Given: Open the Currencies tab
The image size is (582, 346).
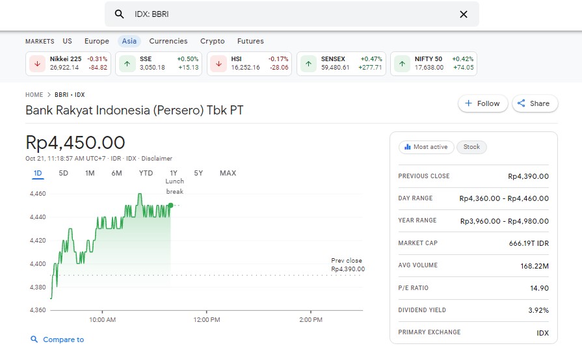Looking at the screenshot, I should 168,41.
